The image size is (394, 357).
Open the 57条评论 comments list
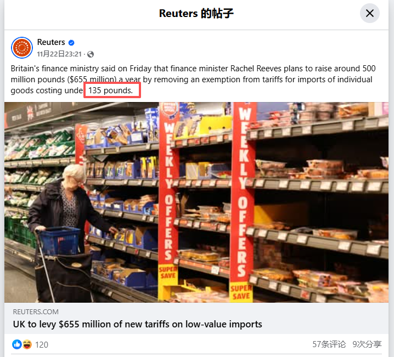(x=329, y=344)
